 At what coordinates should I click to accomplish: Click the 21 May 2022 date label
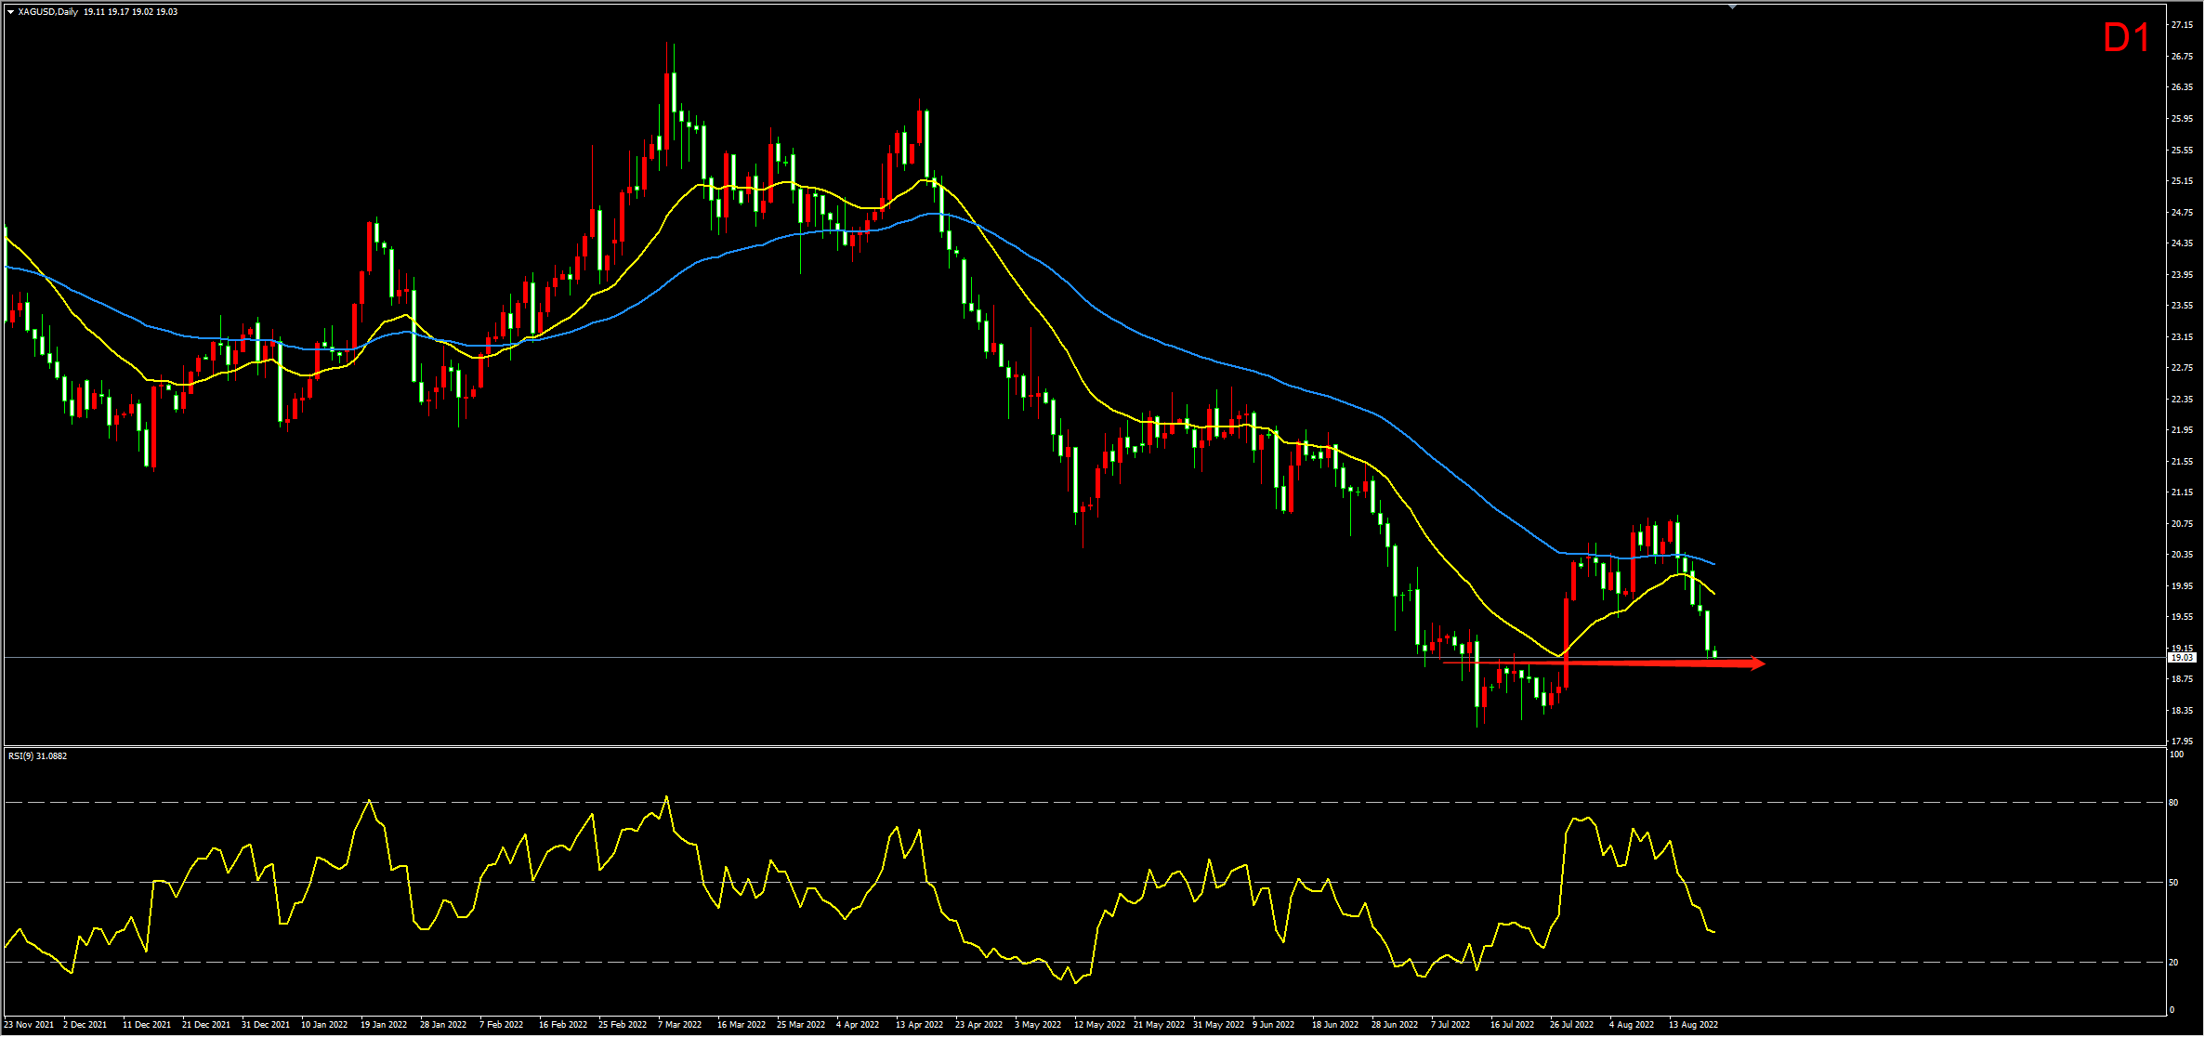click(1159, 1025)
